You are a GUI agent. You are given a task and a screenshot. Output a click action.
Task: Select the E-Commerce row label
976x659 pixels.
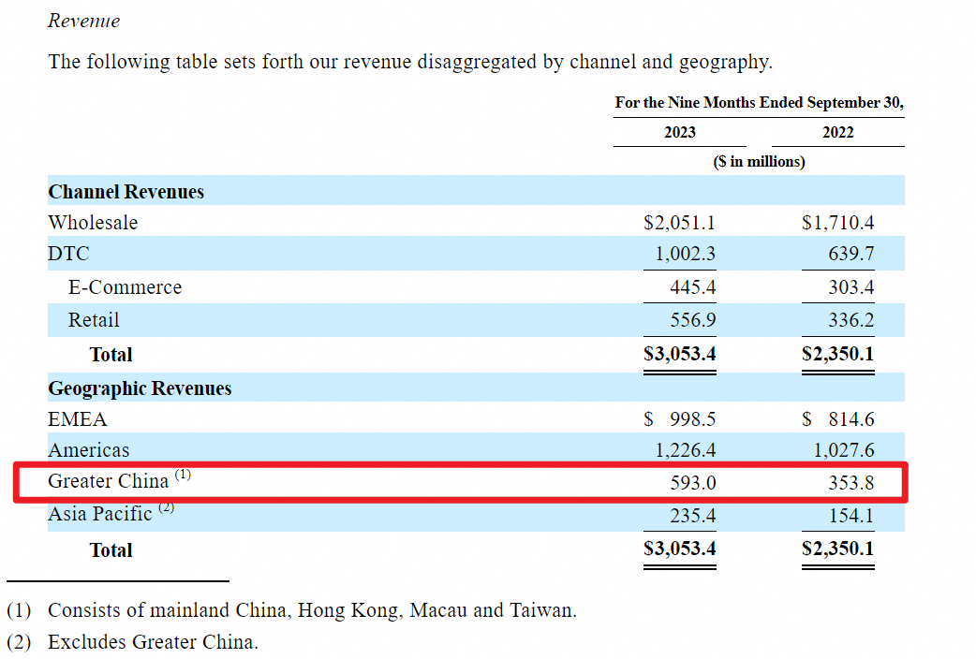click(125, 287)
